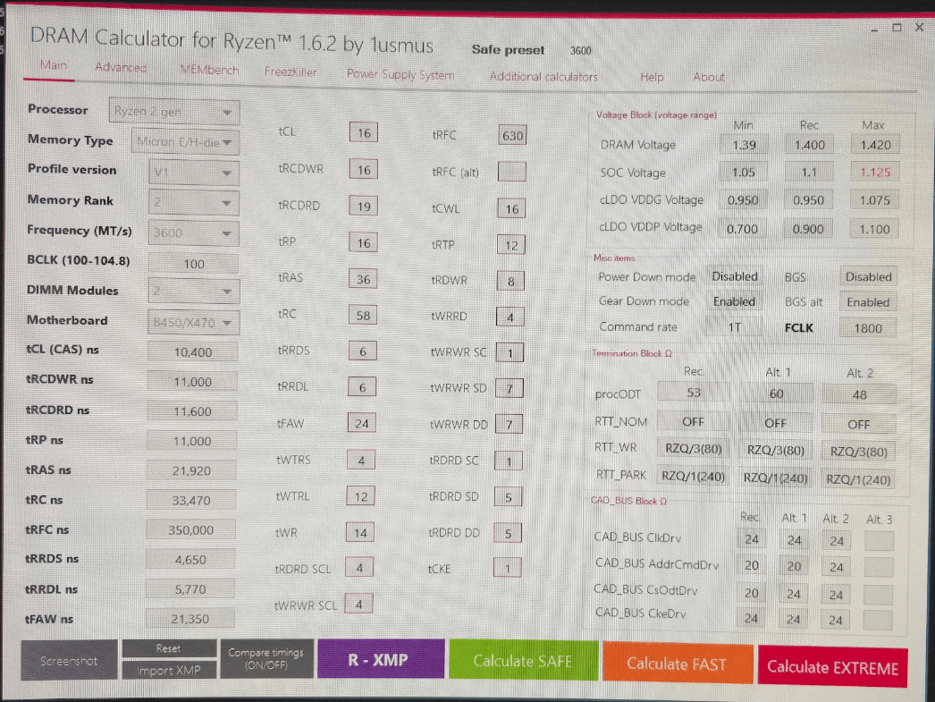Open the About tab
Screen dimensions: 935x702
[709, 77]
